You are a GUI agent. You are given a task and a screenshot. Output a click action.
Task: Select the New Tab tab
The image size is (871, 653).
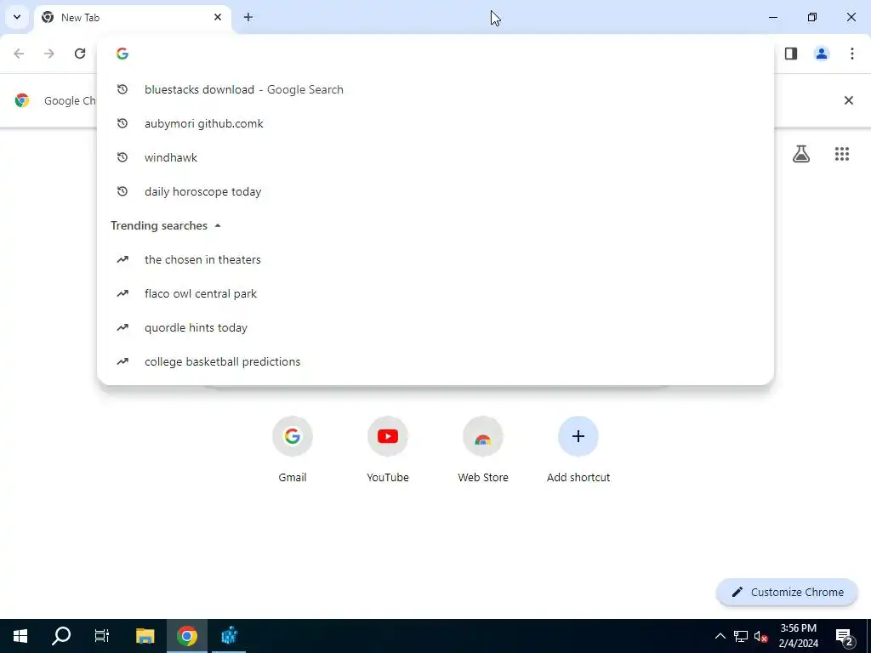coord(132,17)
